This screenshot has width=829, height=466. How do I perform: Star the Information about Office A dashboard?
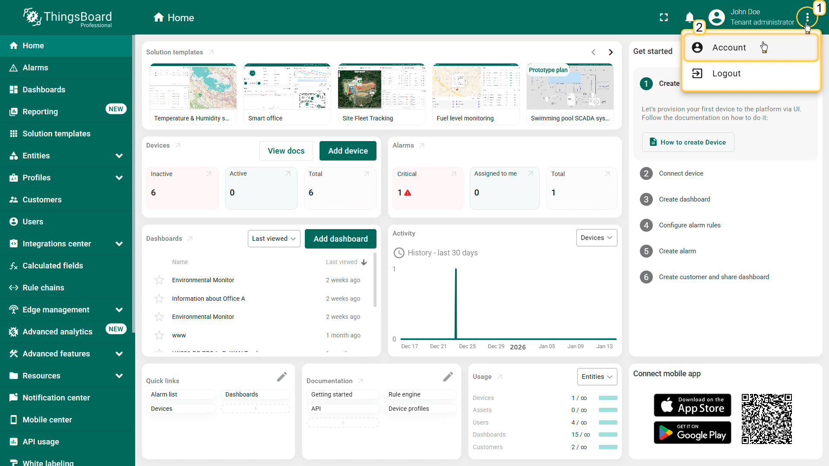pos(159,299)
